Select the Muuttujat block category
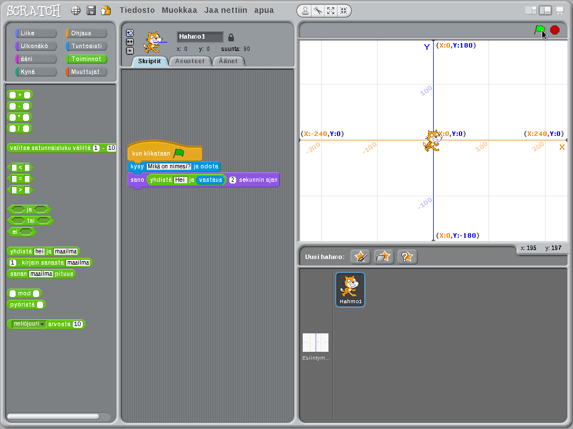 86,72
